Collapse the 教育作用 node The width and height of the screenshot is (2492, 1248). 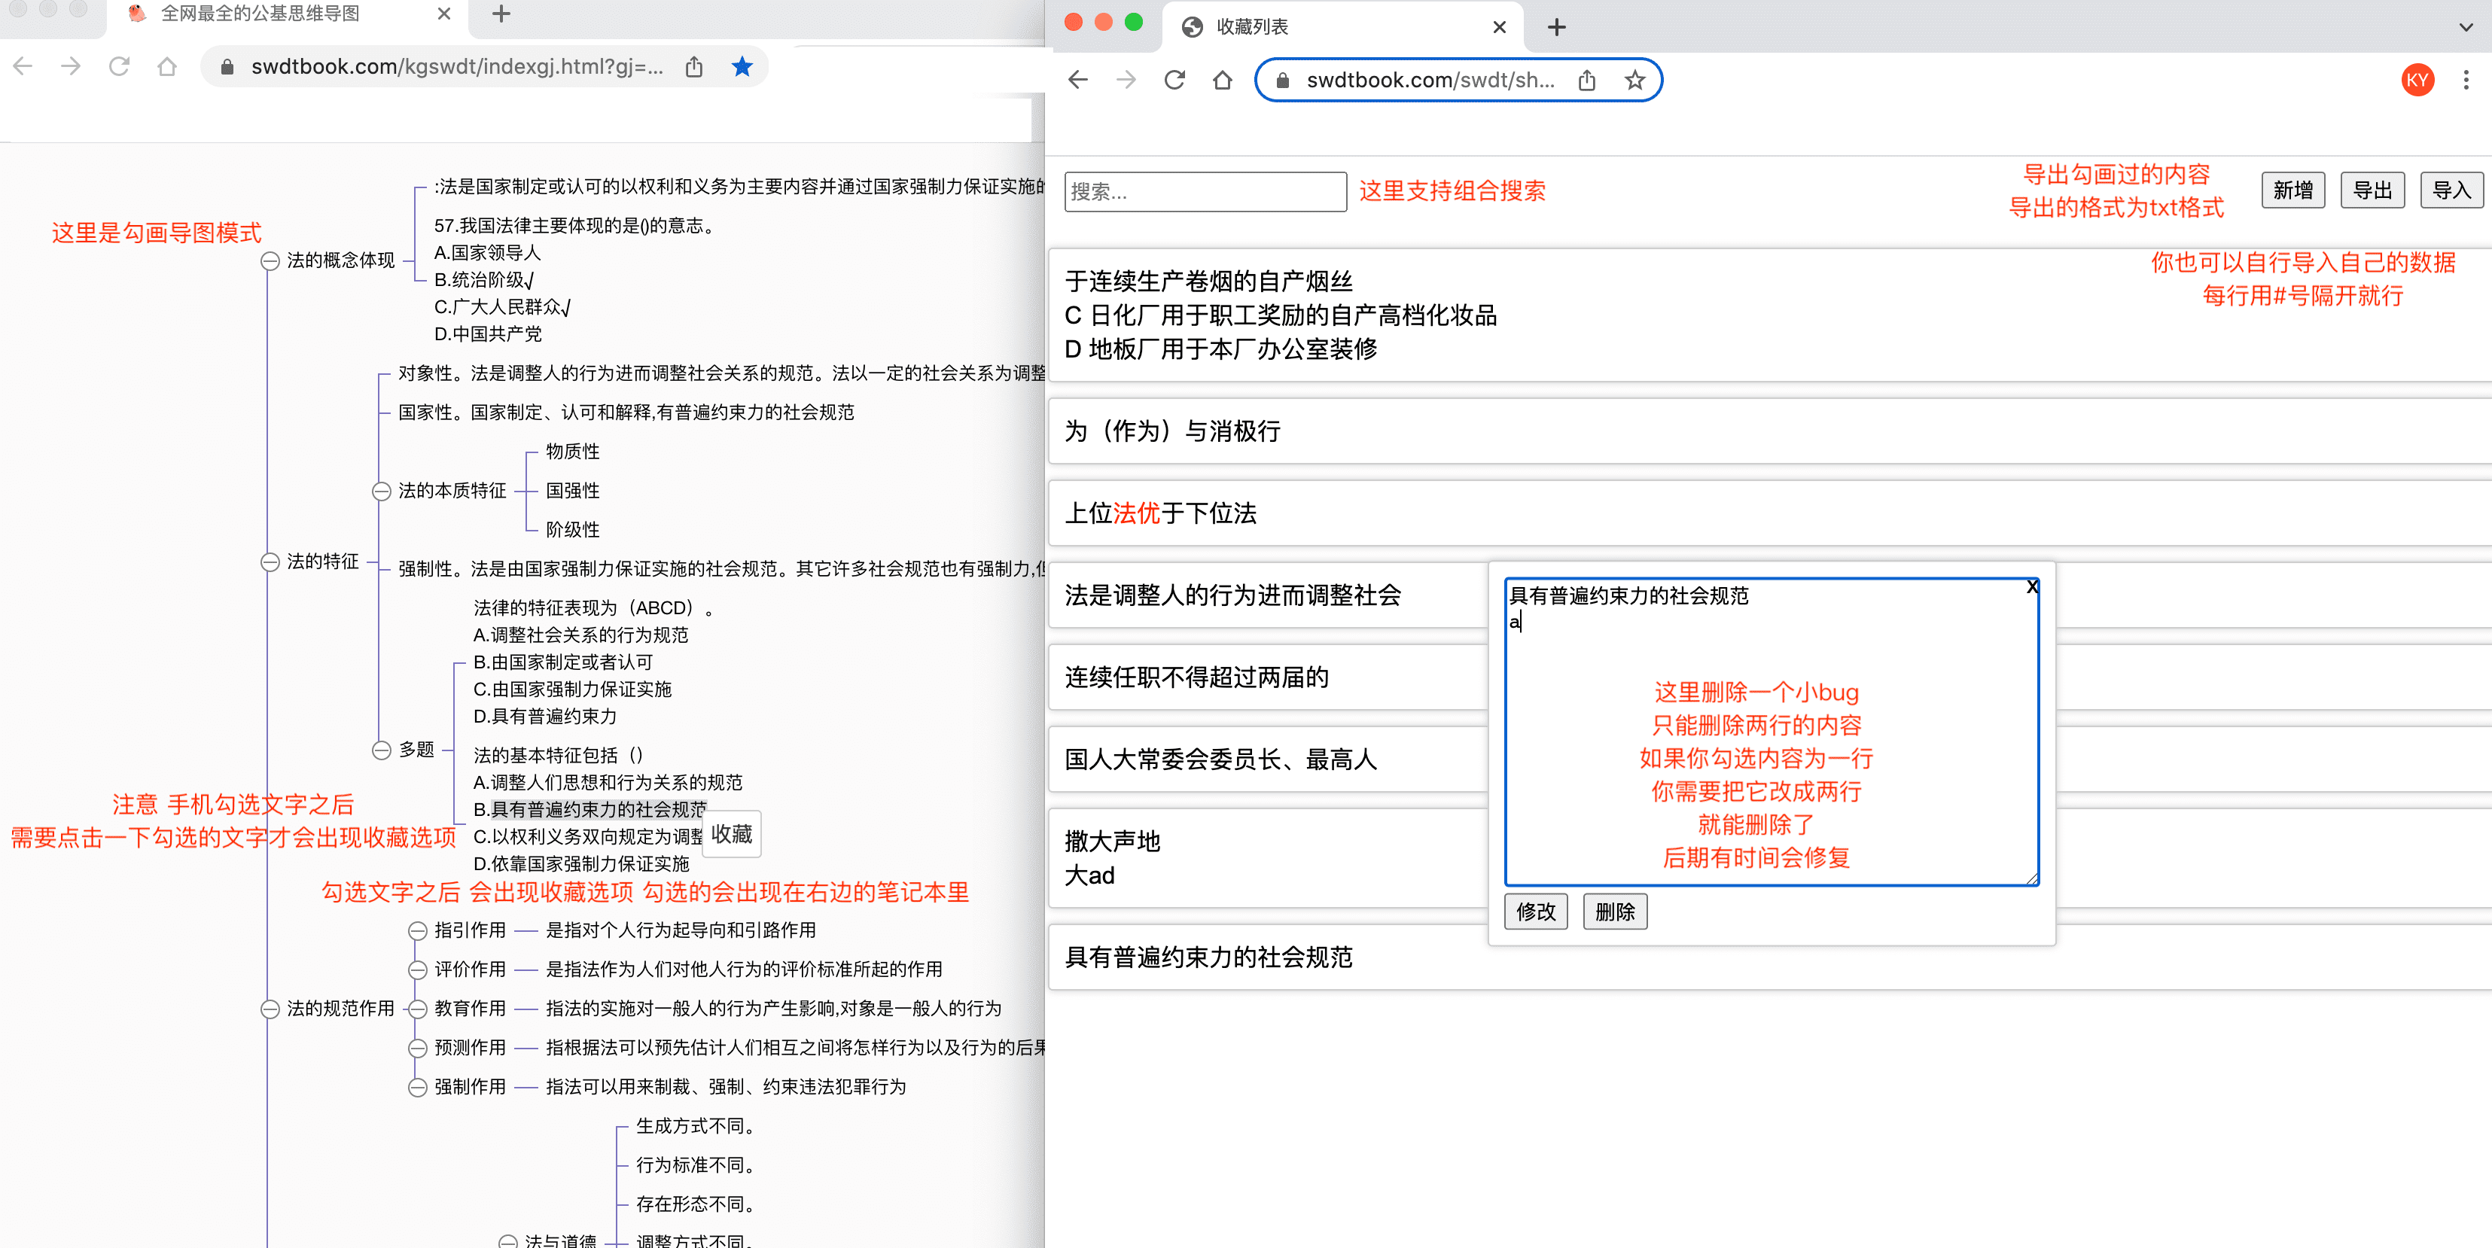417,1009
